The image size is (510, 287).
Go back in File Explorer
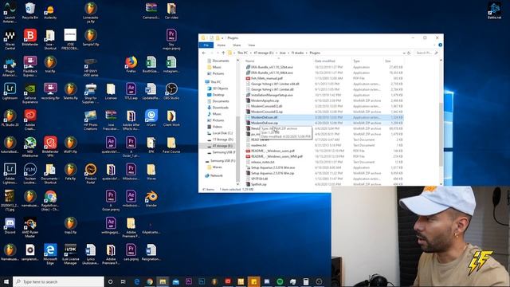tap(204, 53)
